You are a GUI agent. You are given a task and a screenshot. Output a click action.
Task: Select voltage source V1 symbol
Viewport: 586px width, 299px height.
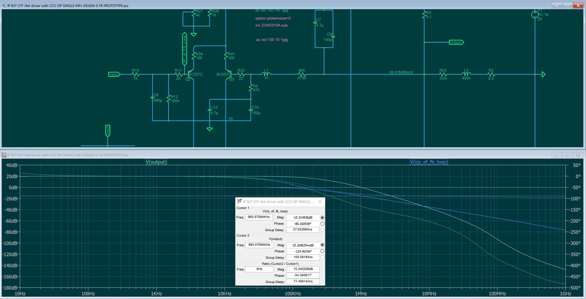coord(535,14)
